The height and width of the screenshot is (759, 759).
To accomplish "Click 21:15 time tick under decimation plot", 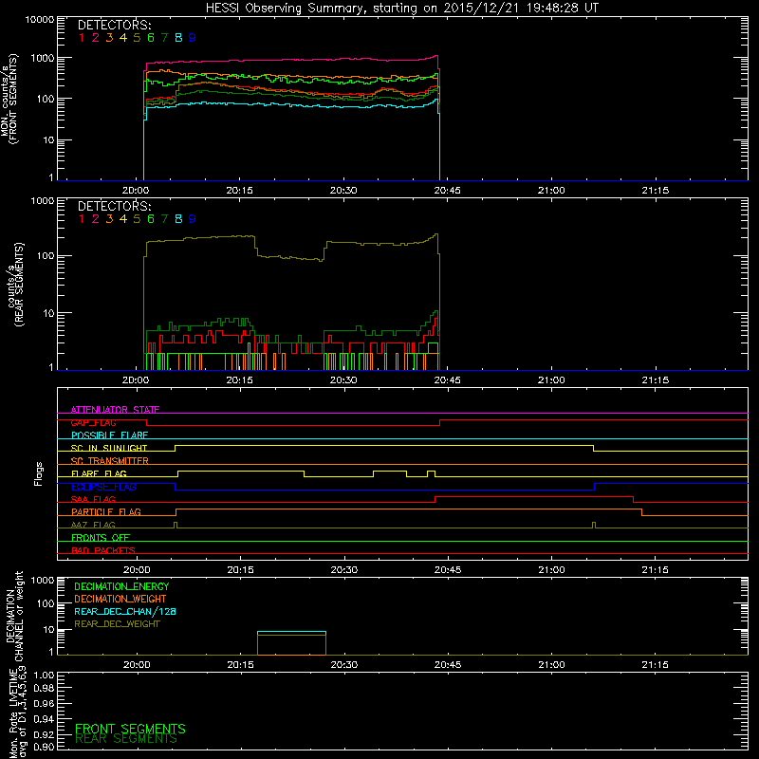I will pos(656,665).
